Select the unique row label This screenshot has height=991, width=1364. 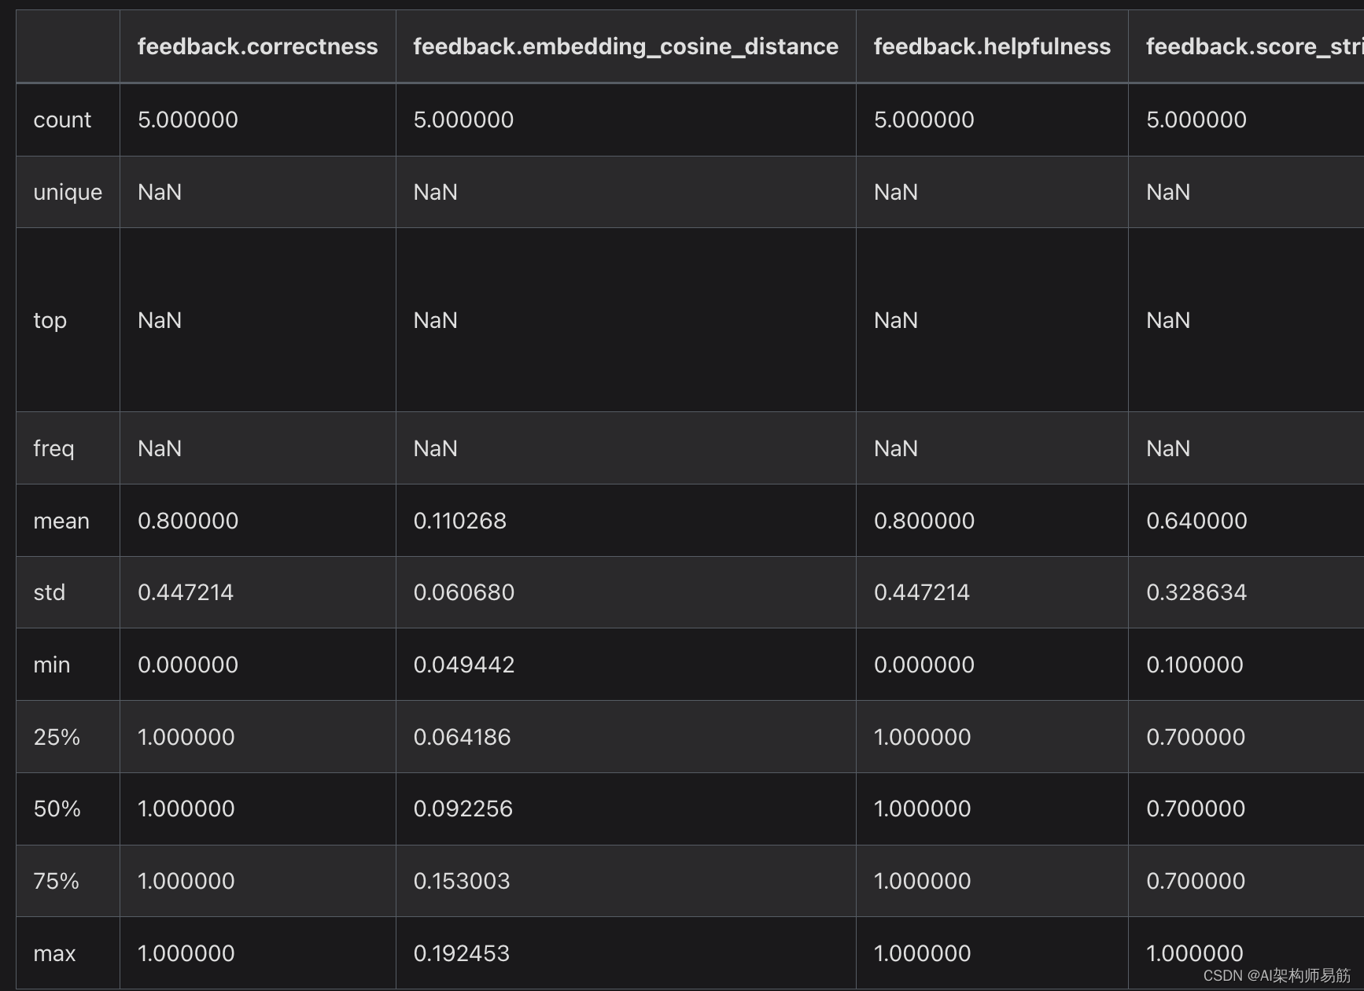coord(67,191)
